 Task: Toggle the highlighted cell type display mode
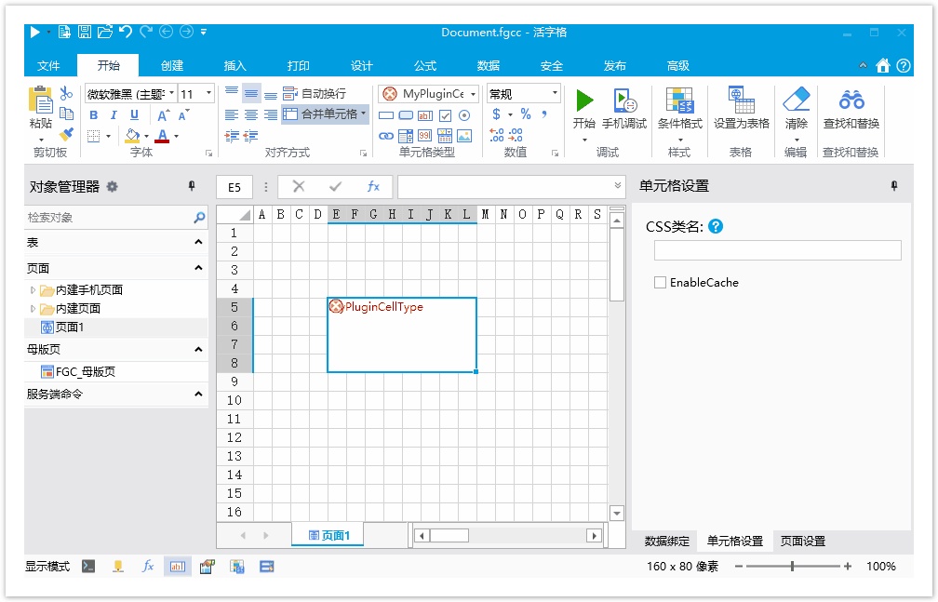178,566
